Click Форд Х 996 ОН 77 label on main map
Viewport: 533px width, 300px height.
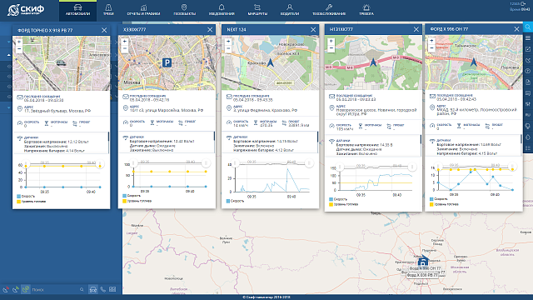[x=425, y=268]
